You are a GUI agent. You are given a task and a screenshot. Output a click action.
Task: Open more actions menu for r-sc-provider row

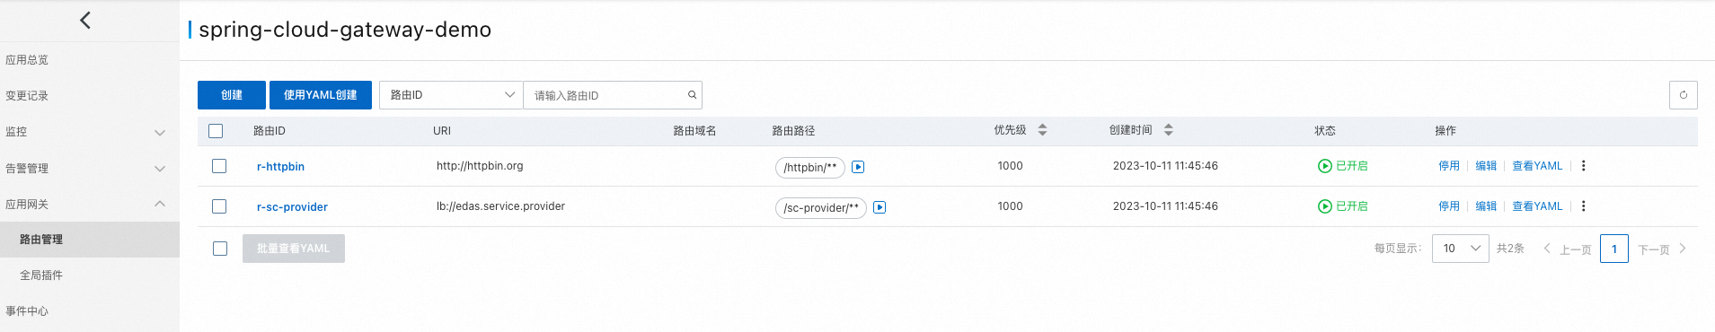click(1583, 206)
